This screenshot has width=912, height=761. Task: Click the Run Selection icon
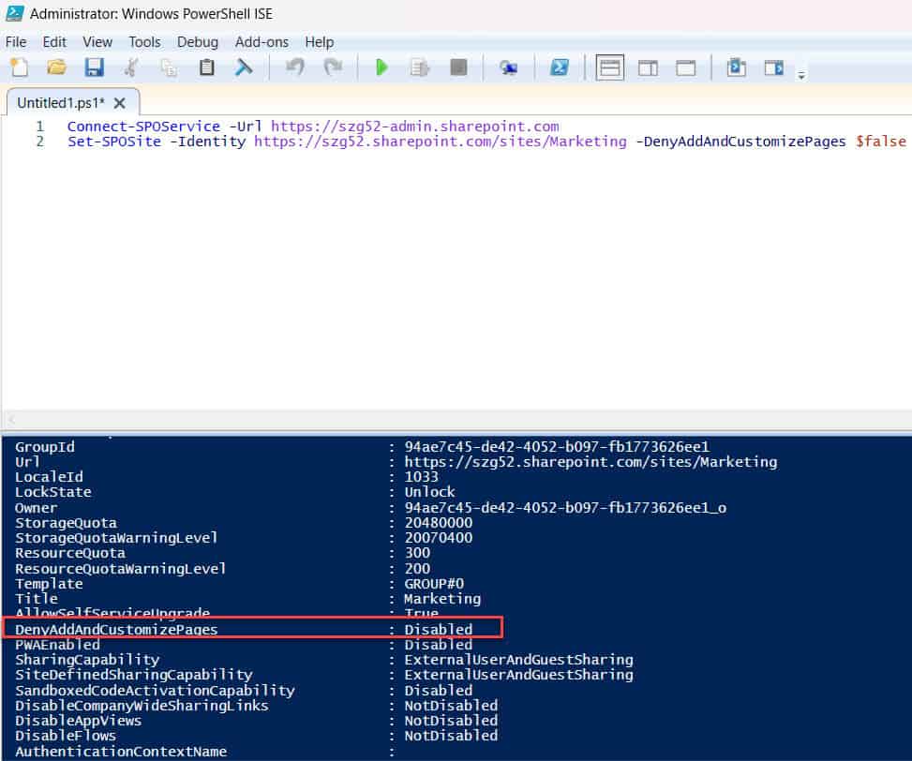click(419, 67)
